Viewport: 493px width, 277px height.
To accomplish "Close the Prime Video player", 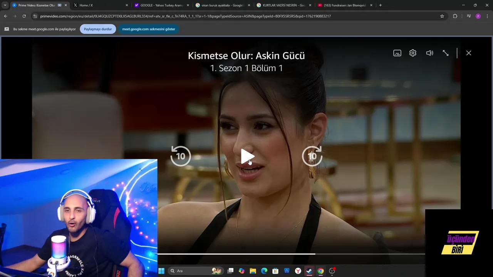I will click(469, 53).
